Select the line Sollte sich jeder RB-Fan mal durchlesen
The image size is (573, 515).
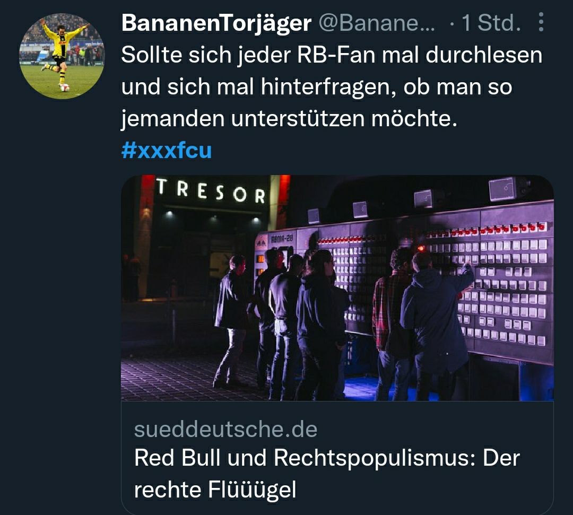tap(332, 55)
